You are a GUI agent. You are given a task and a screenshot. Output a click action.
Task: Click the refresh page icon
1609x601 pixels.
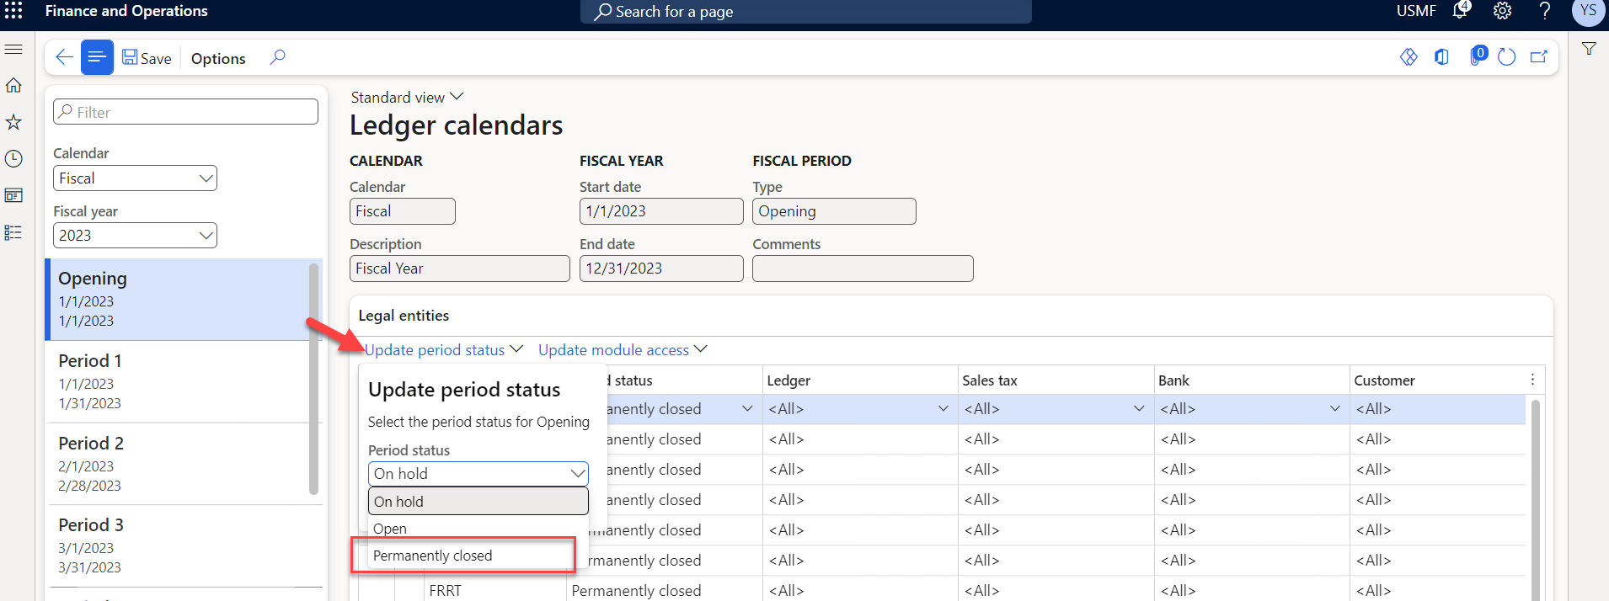pyautogui.click(x=1507, y=57)
